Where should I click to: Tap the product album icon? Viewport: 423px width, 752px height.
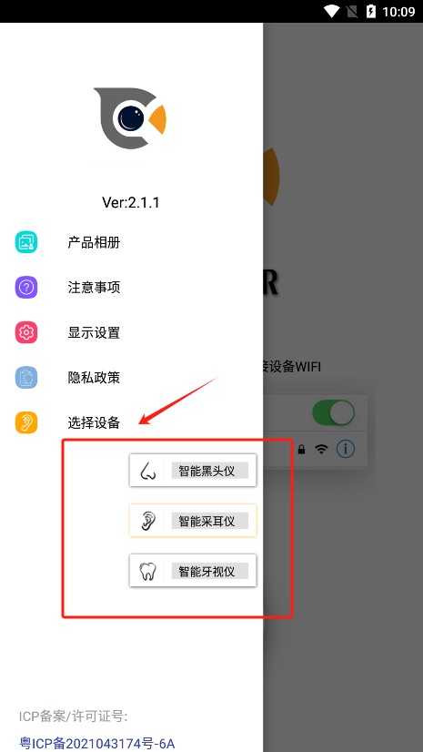pos(25,242)
